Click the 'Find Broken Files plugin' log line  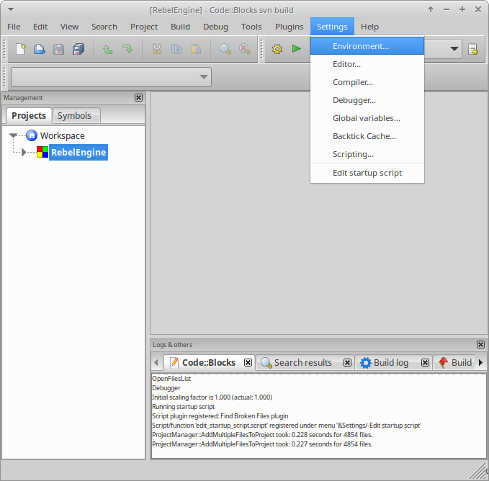click(220, 416)
